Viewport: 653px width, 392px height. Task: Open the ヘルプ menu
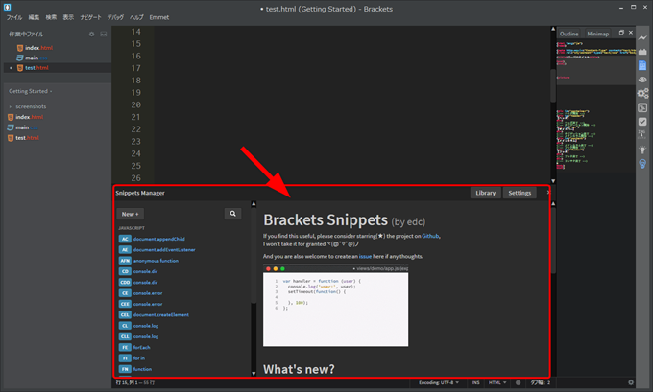coord(136,17)
